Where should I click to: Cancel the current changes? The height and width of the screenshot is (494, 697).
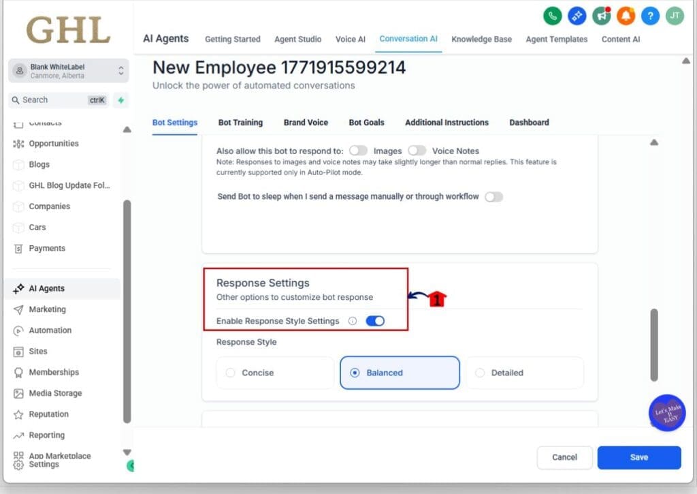click(x=564, y=457)
